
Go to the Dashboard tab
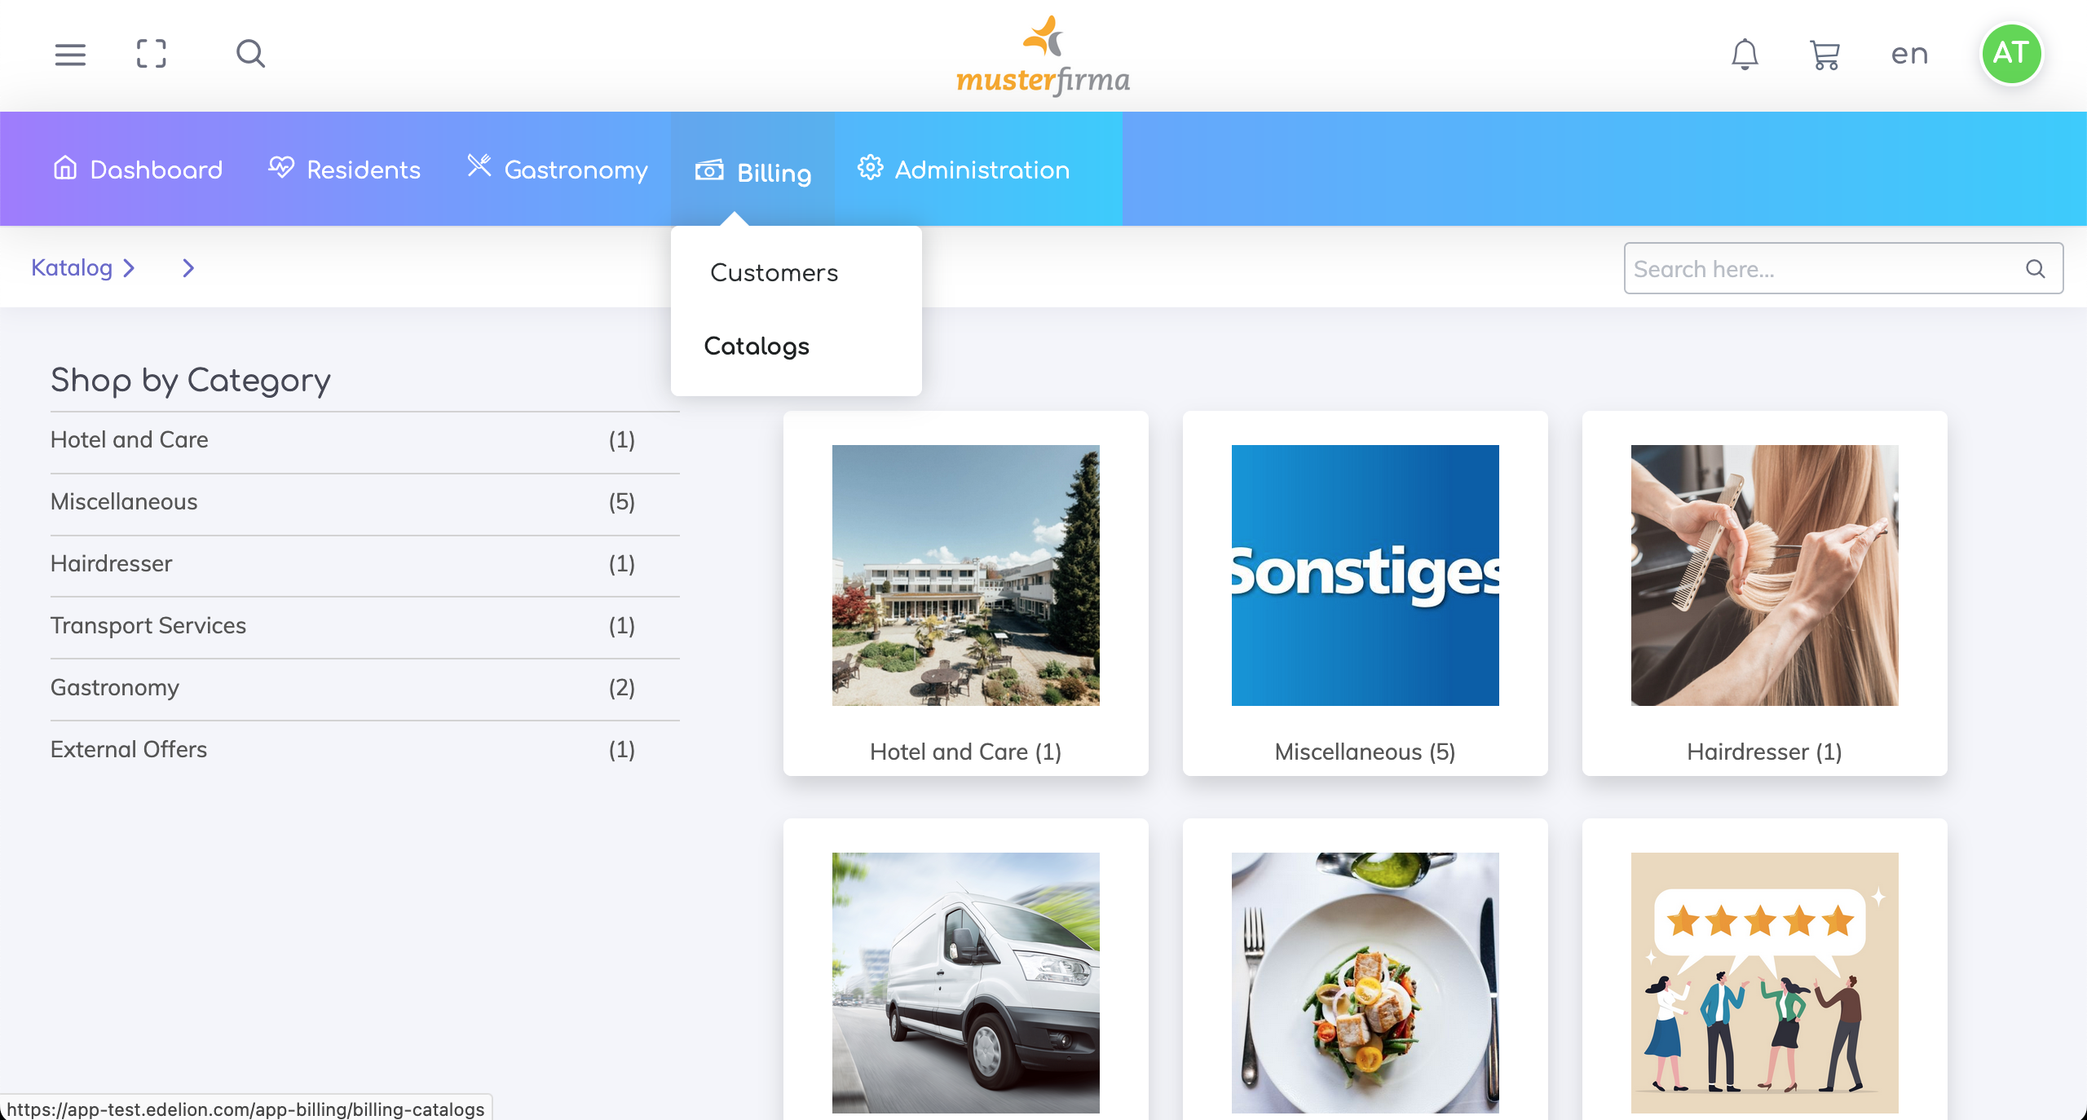coord(138,170)
